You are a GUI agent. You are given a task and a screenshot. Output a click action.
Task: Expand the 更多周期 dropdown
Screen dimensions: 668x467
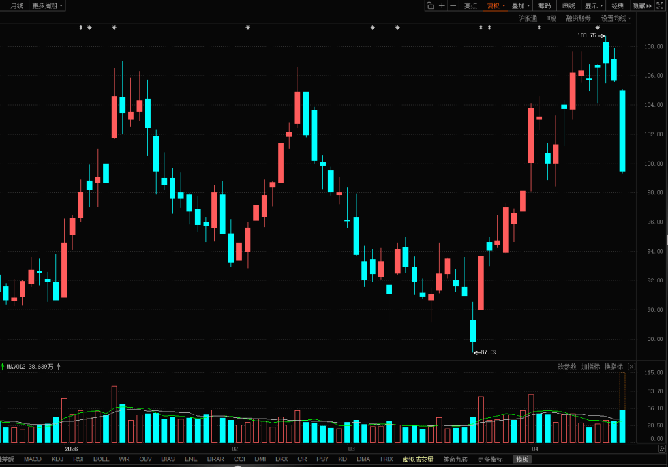tap(48, 6)
